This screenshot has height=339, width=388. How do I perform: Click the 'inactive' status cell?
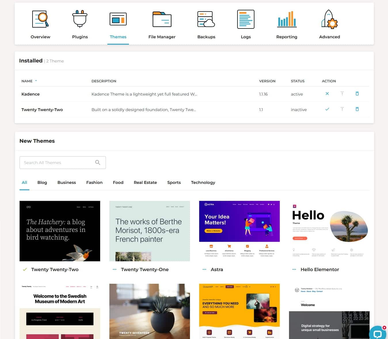tap(299, 110)
